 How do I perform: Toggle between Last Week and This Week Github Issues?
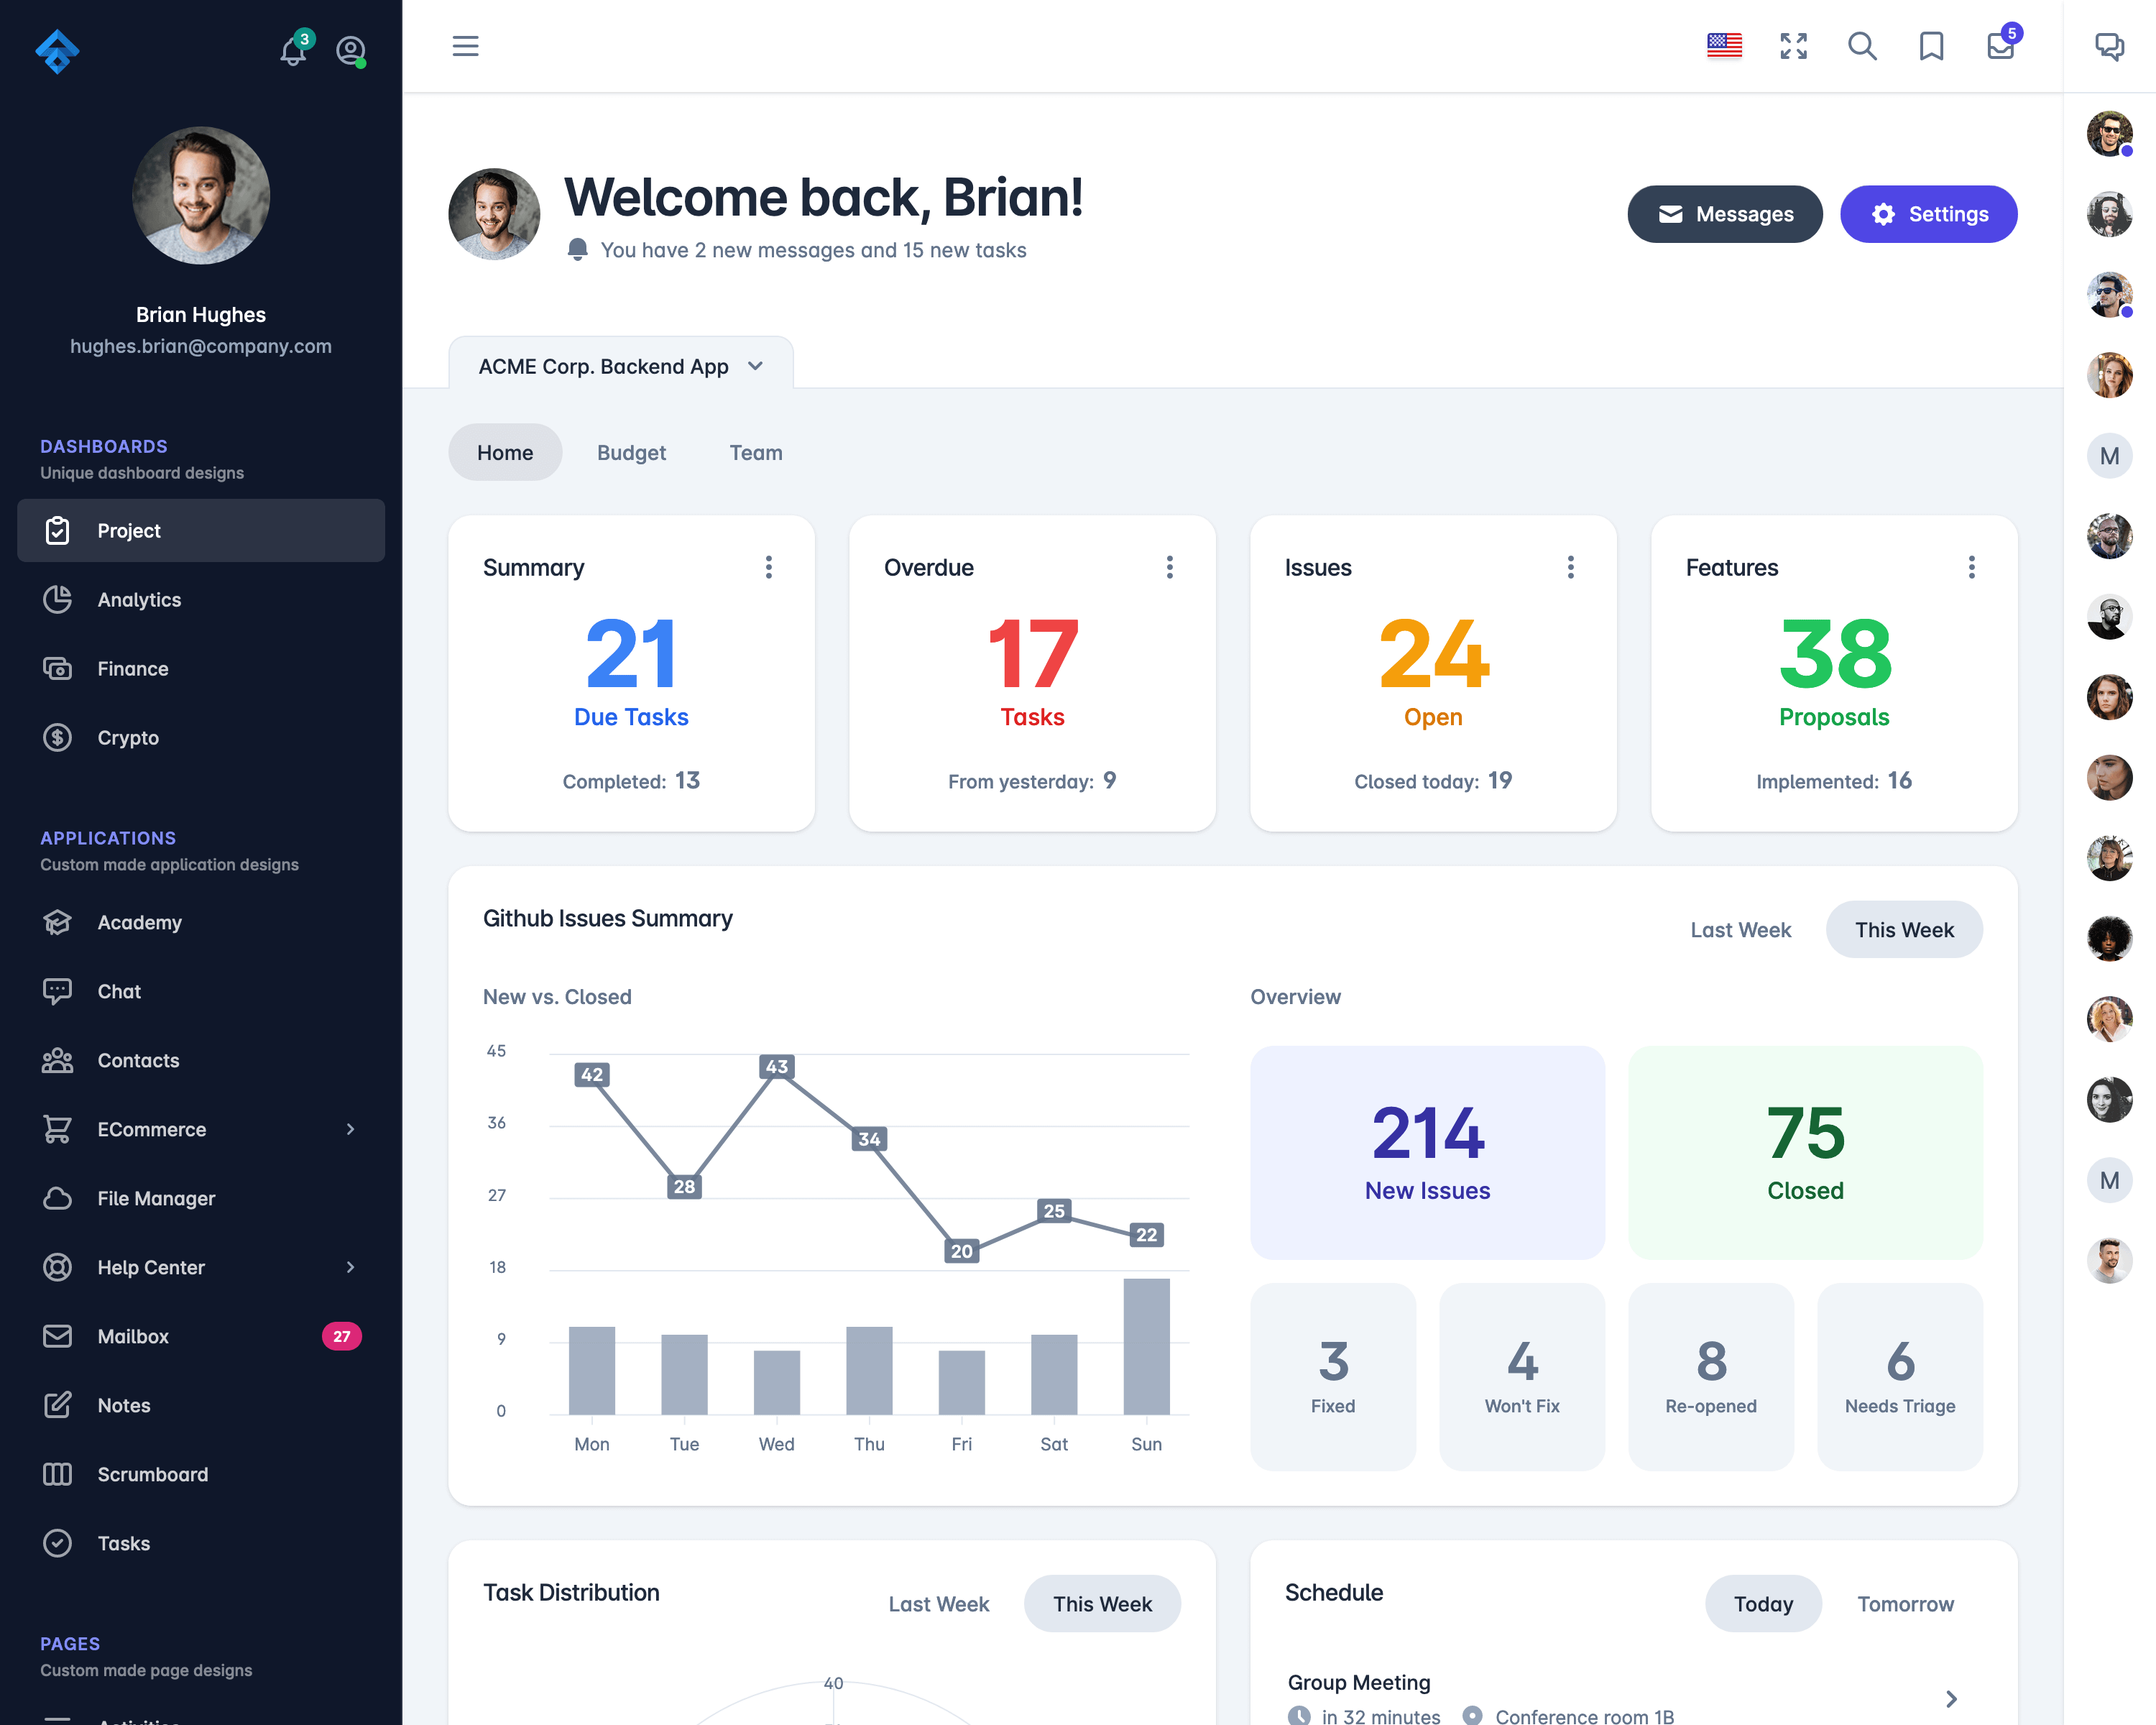click(x=1741, y=929)
